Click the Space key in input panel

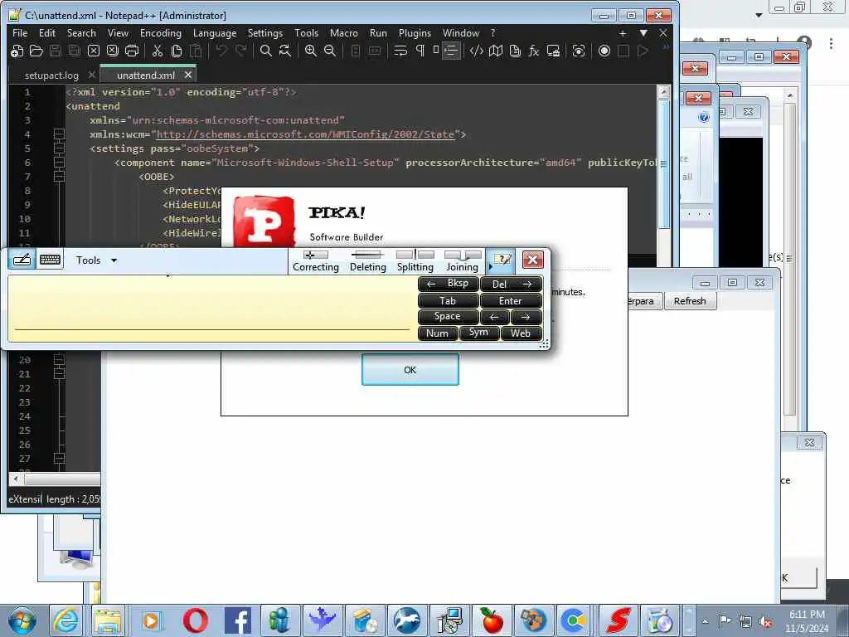[x=449, y=317]
